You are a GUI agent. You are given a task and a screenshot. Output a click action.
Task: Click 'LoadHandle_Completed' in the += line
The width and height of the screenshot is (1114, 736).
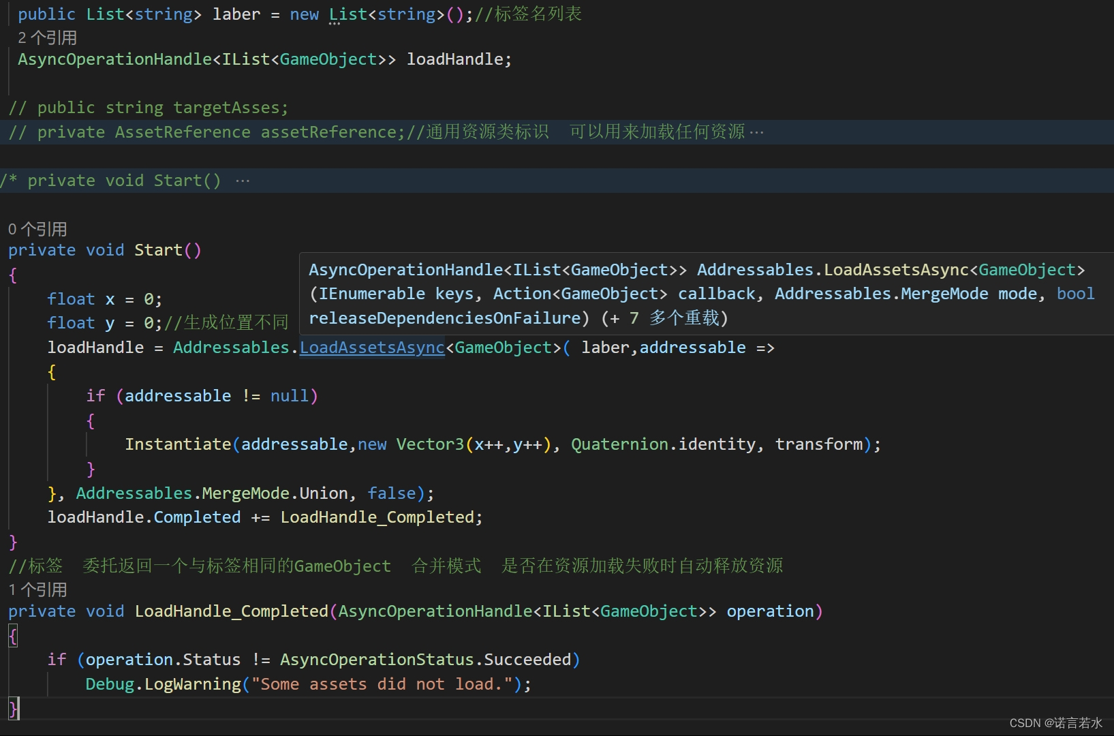click(x=377, y=517)
